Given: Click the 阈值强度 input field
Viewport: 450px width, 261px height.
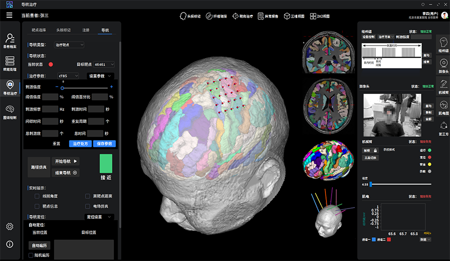Looking at the screenshot, I should (x=50, y=97).
